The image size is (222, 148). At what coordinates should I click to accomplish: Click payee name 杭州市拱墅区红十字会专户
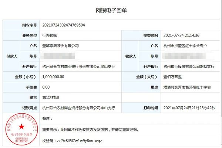(x=185, y=46)
